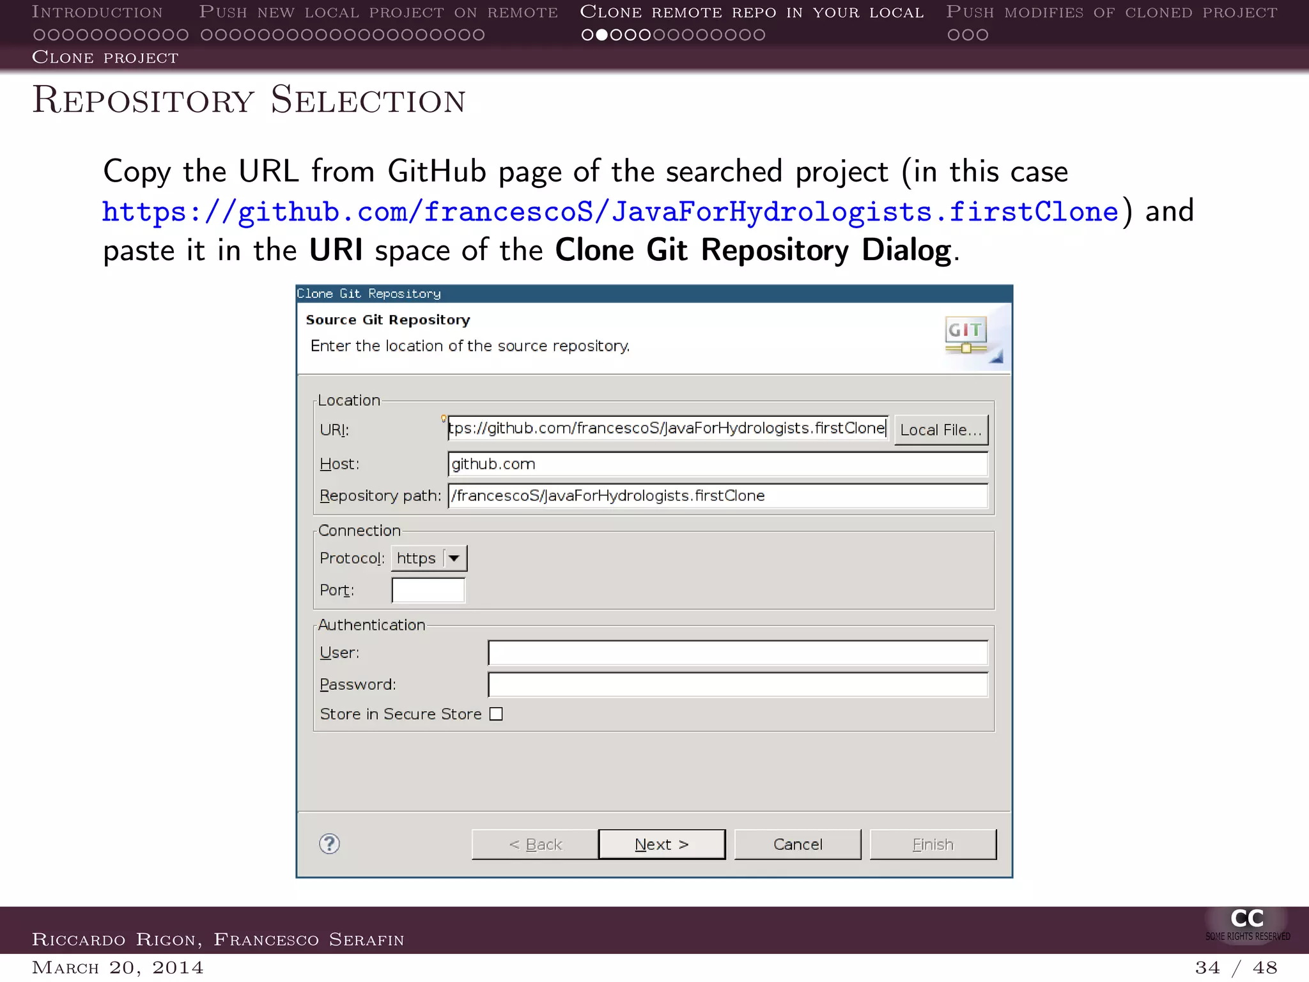Select the filled current slide navigation dot

(x=601, y=35)
